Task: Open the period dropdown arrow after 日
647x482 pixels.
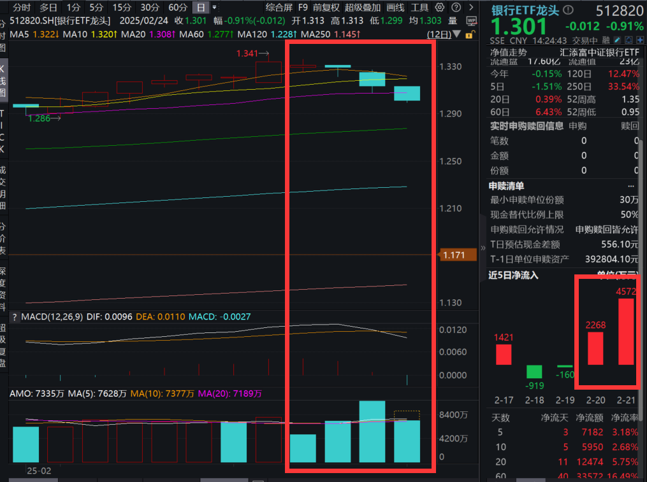Action: [214, 8]
